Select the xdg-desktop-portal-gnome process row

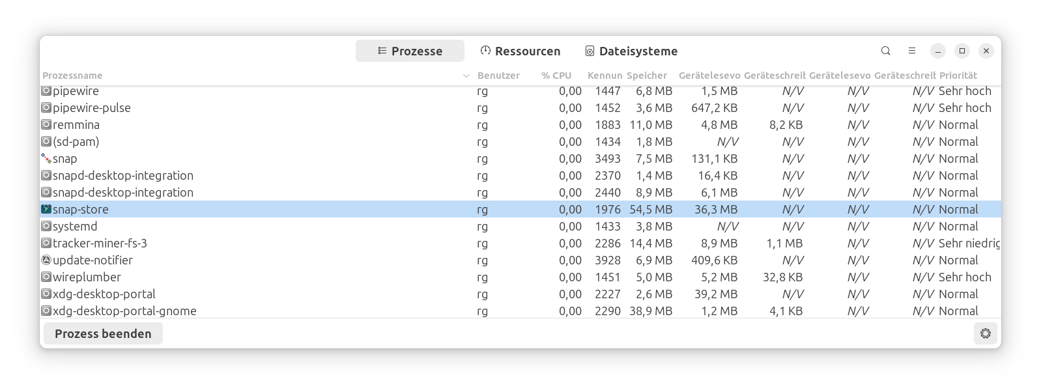261,311
